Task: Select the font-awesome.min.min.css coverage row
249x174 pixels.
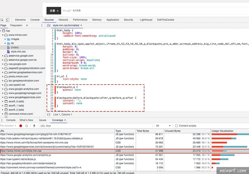Action: pos(125,142)
